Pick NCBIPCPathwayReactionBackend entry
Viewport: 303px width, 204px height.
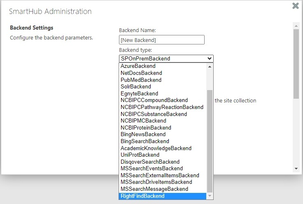pos(162,107)
